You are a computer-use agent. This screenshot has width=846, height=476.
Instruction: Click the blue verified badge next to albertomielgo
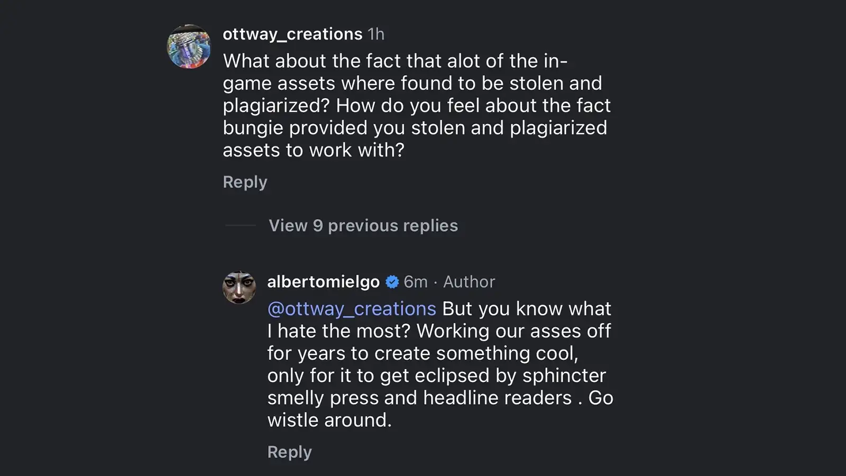[x=391, y=282]
